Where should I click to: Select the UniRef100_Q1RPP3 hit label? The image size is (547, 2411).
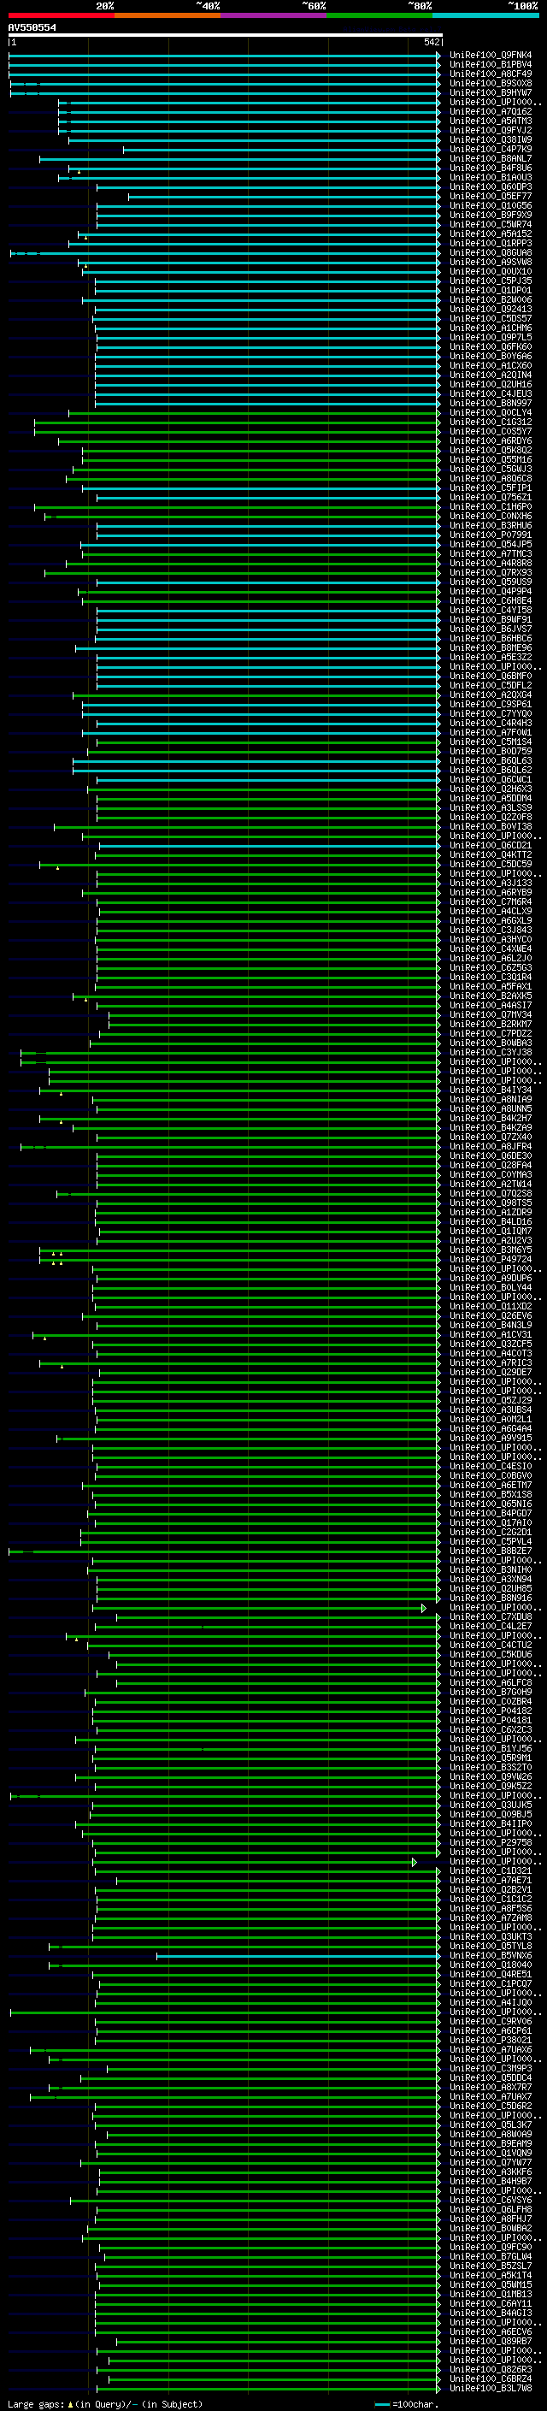click(x=491, y=244)
